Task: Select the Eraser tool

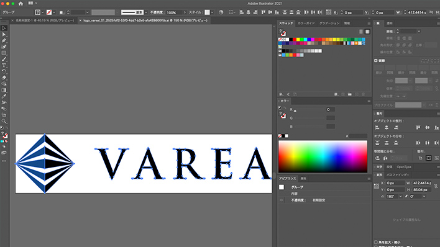Action: pos(4,78)
